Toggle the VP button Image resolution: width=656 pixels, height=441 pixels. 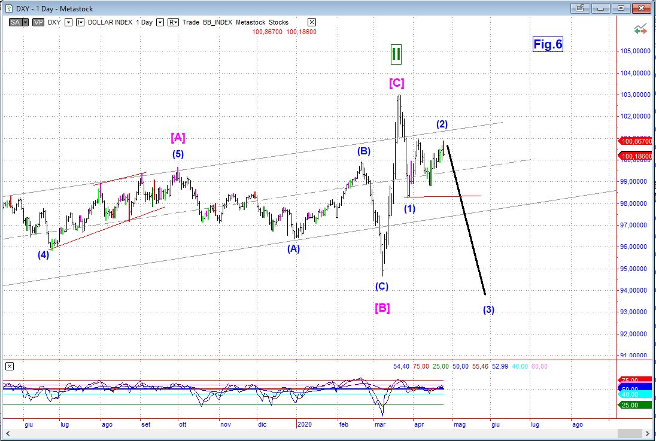(x=38, y=22)
